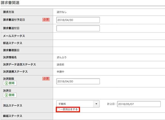Select the 決済期限 date input field
165x120 pixels.
[78, 81]
